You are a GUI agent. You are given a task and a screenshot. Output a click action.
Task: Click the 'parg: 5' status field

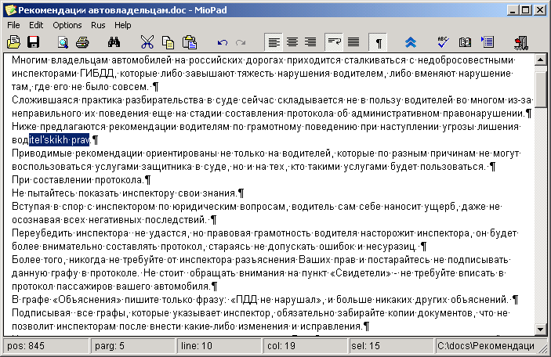pyautogui.click(x=132, y=346)
